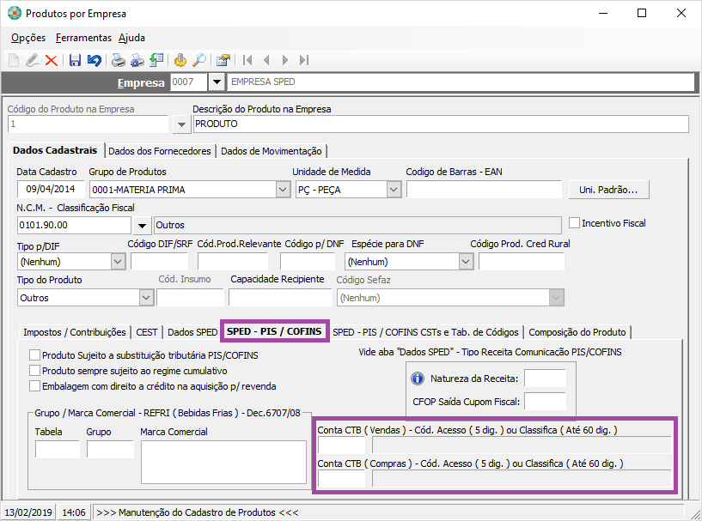
Task: Go to the first record arrow
Action: pyautogui.click(x=247, y=60)
